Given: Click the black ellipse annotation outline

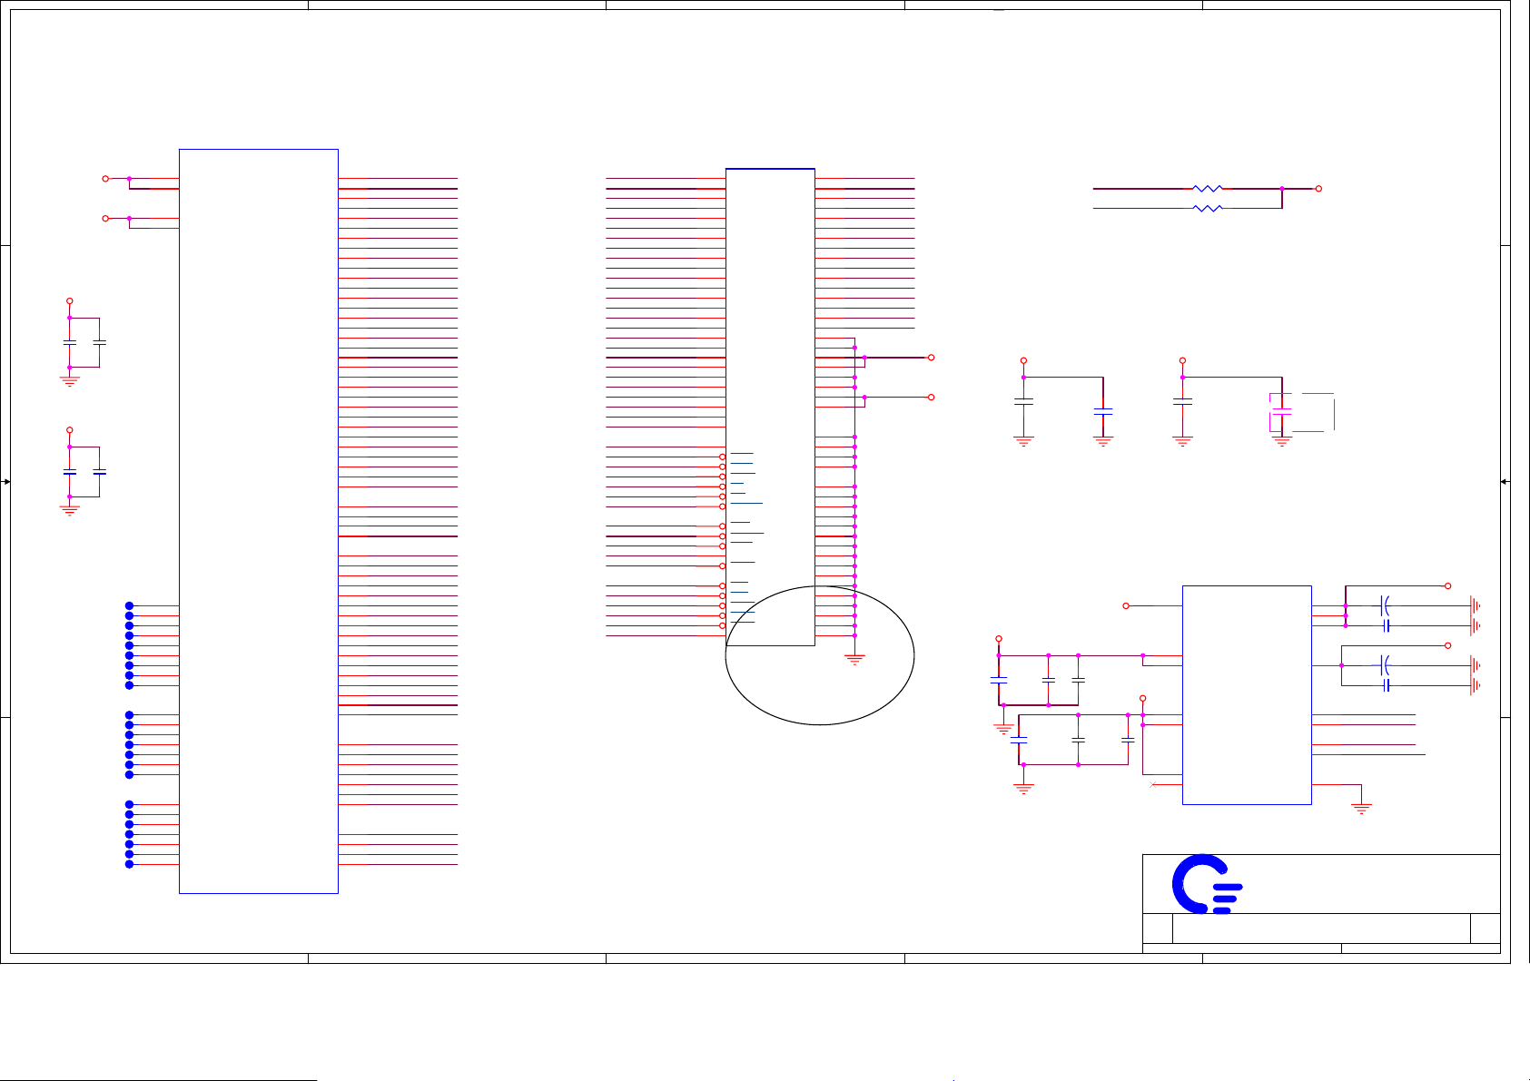Looking at the screenshot, I should click(913, 655).
